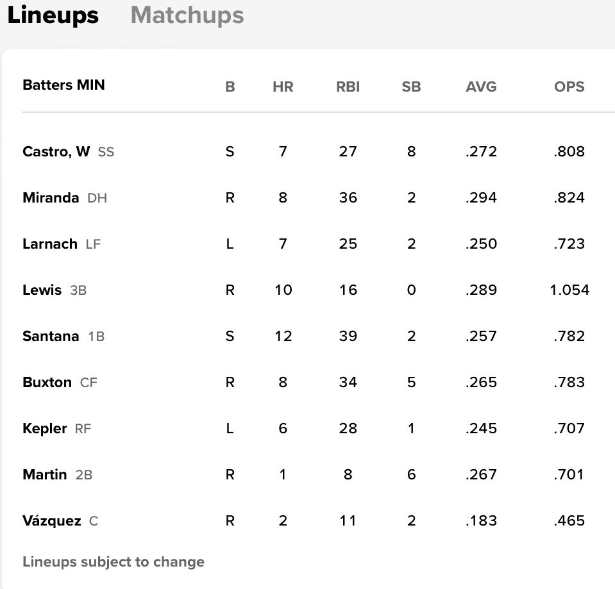Open Lewis player profile
Screen dimensions: 615x589
(x=42, y=290)
